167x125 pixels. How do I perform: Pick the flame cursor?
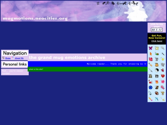coord(157,82)
